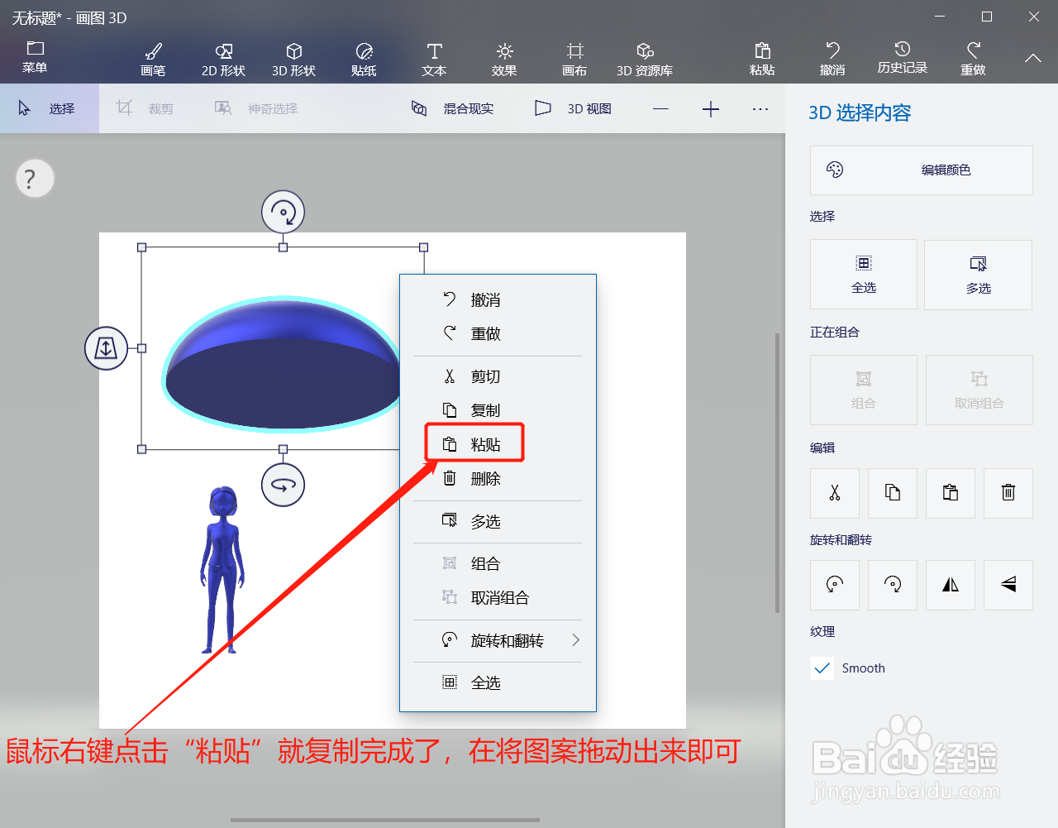The image size is (1058, 828).
Task: Flip the selection horizontally from the right panel
Action: [950, 585]
